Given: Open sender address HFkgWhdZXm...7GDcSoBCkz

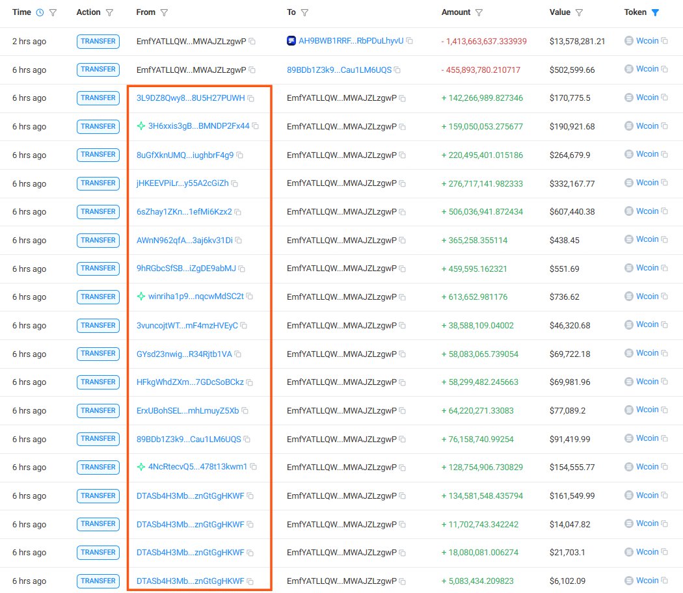Looking at the screenshot, I should 191,382.
